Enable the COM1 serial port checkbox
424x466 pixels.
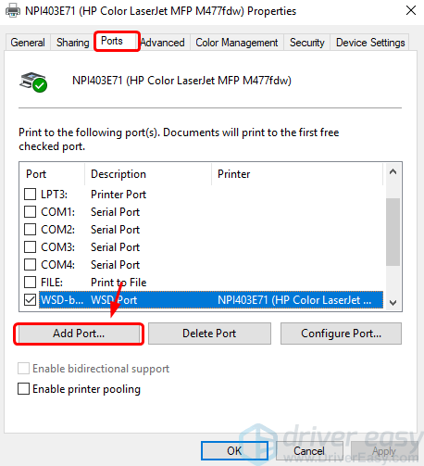[x=30, y=212]
